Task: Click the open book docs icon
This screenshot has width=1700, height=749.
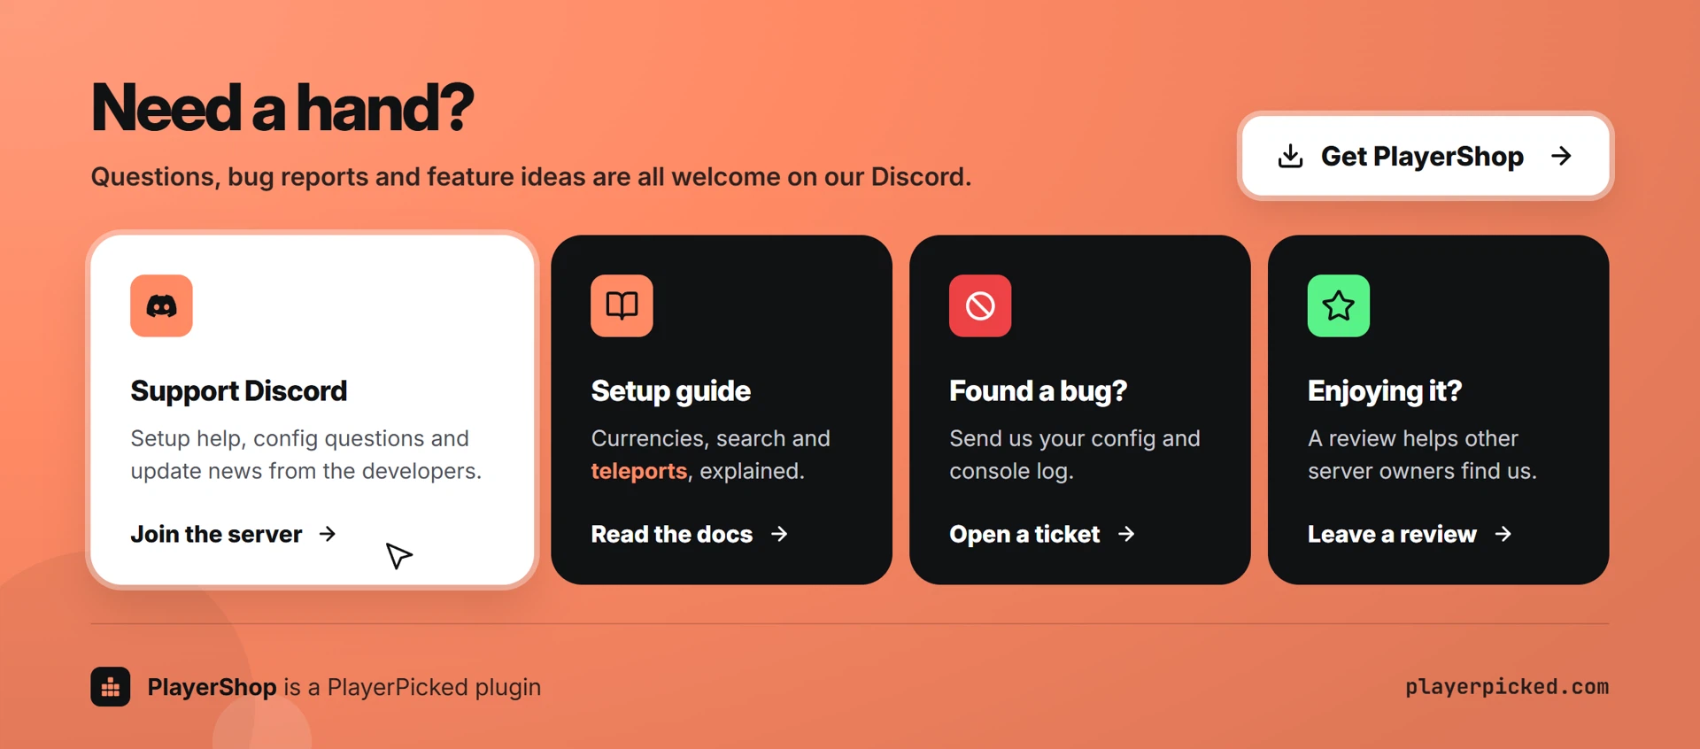Action: 622,306
